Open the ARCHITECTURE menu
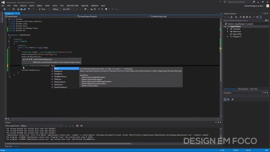 click(x=73, y=5)
